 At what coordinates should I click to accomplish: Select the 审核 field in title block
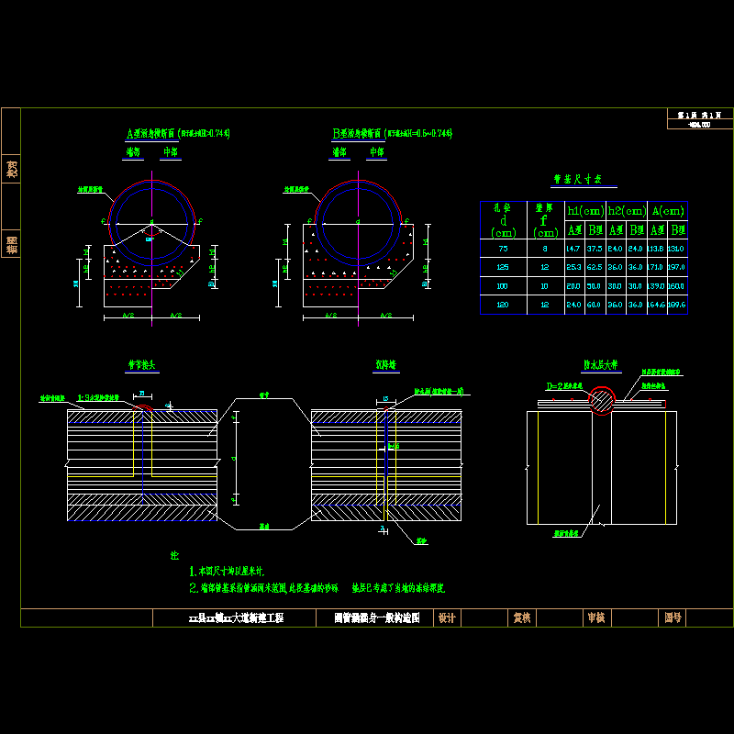click(x=595, y=618)
